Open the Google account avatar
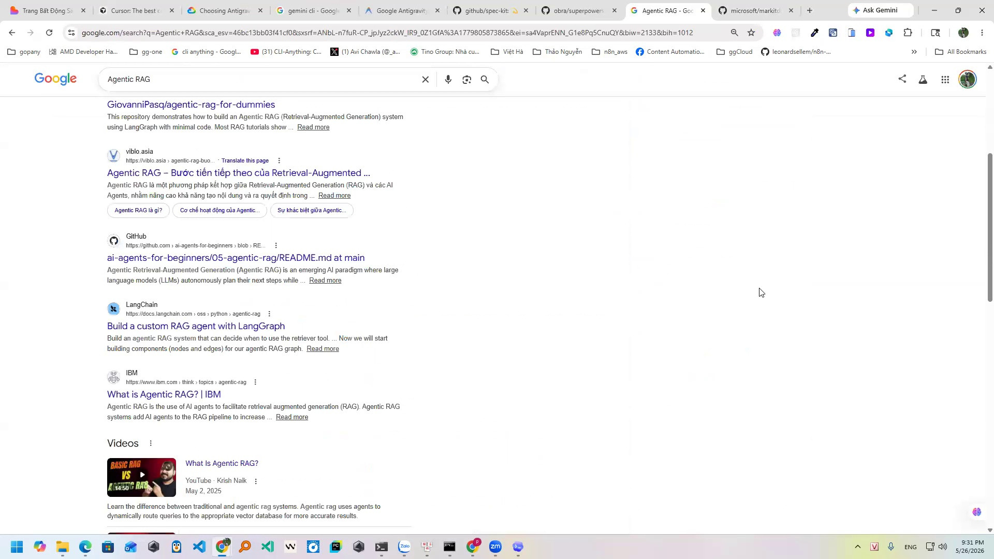 [968, 80]
